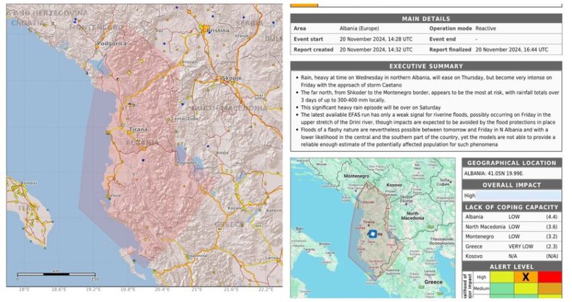Click the green cell in the Medium alert row
The image size is (572, 302).
tap(501, 290)
